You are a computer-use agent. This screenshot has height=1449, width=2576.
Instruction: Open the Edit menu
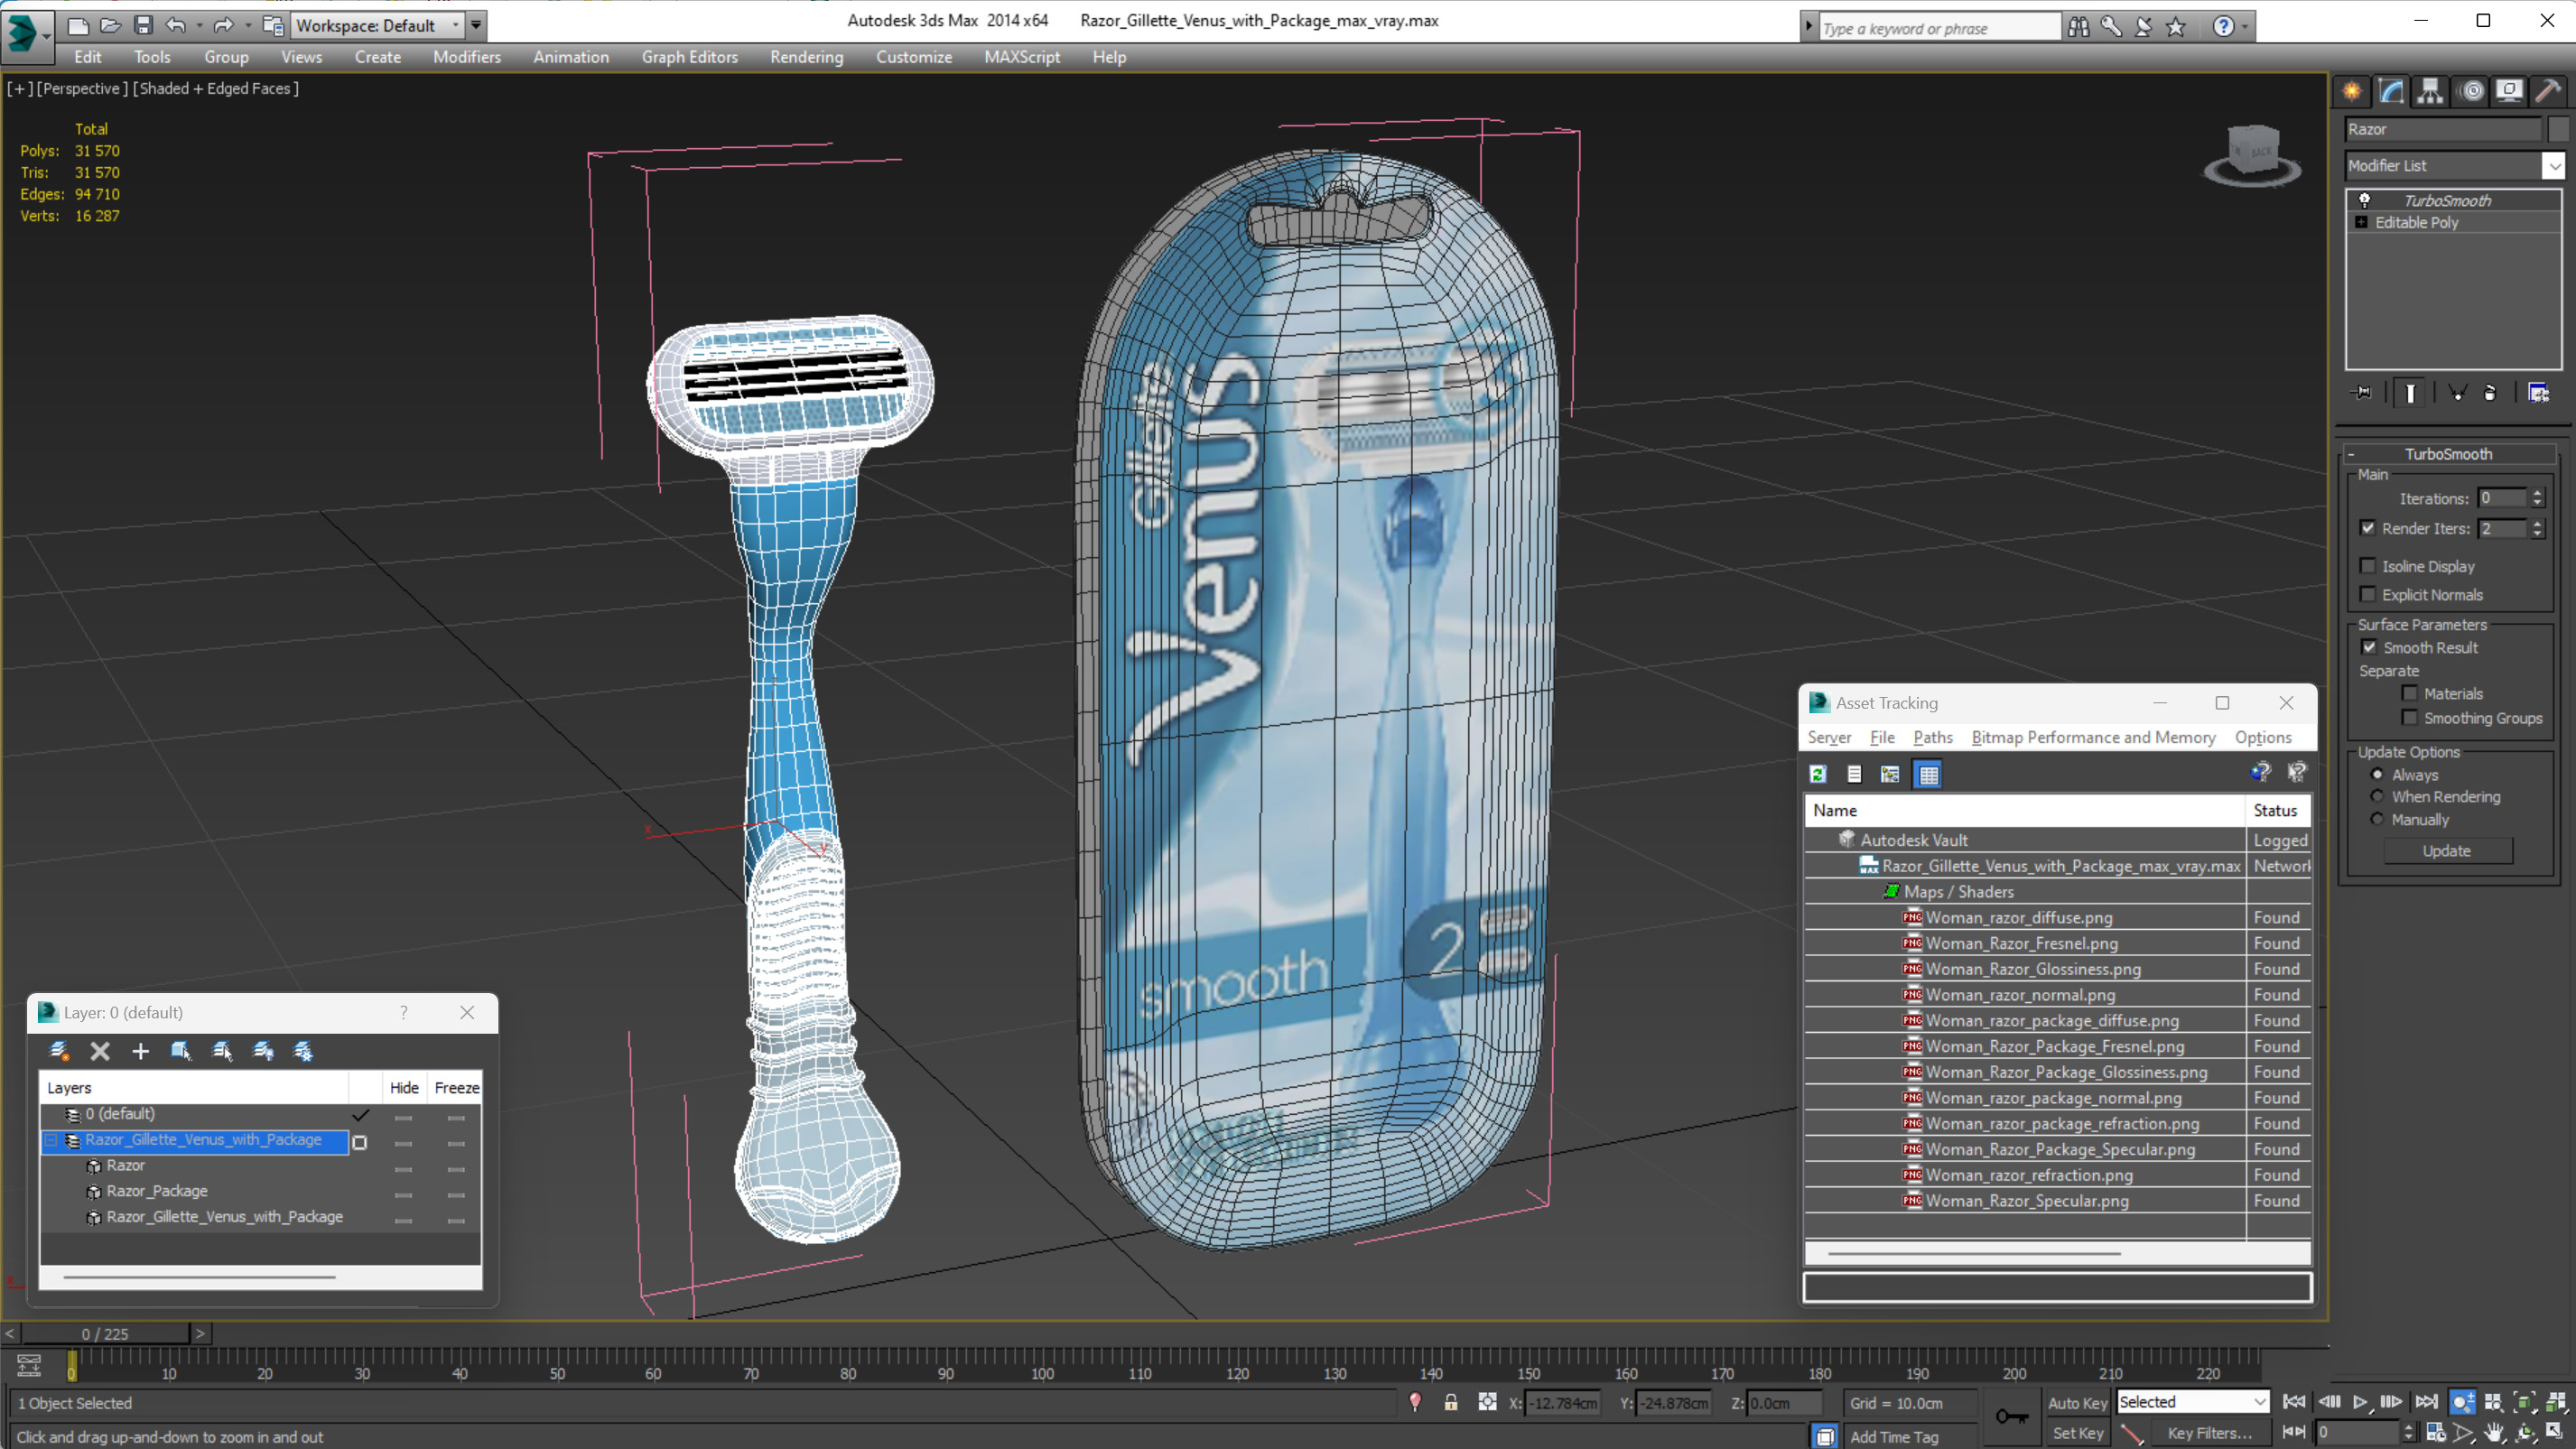click(88, 57)
